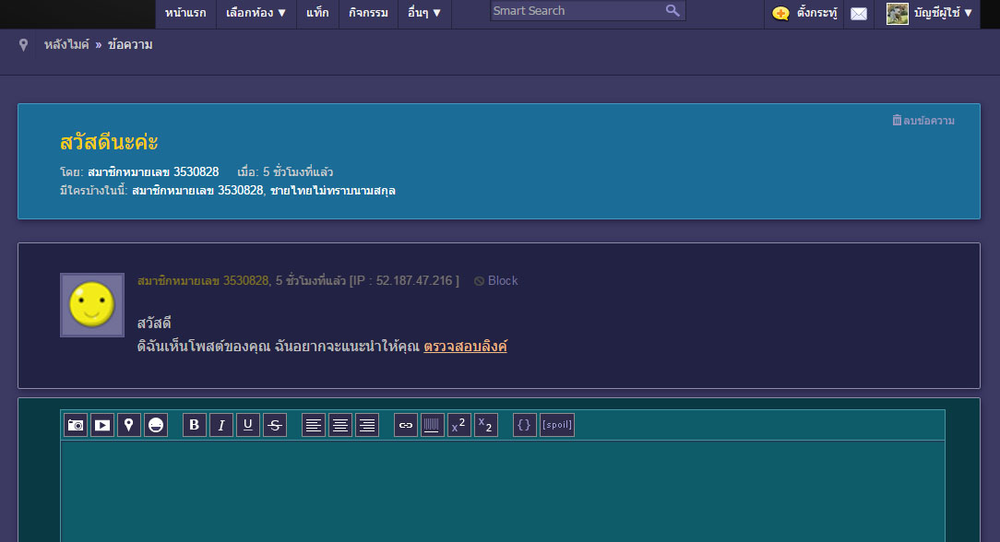Click the message title สวัสดีนะค่ะ
Screen dimensions: 1000x542
coord(109,142)
